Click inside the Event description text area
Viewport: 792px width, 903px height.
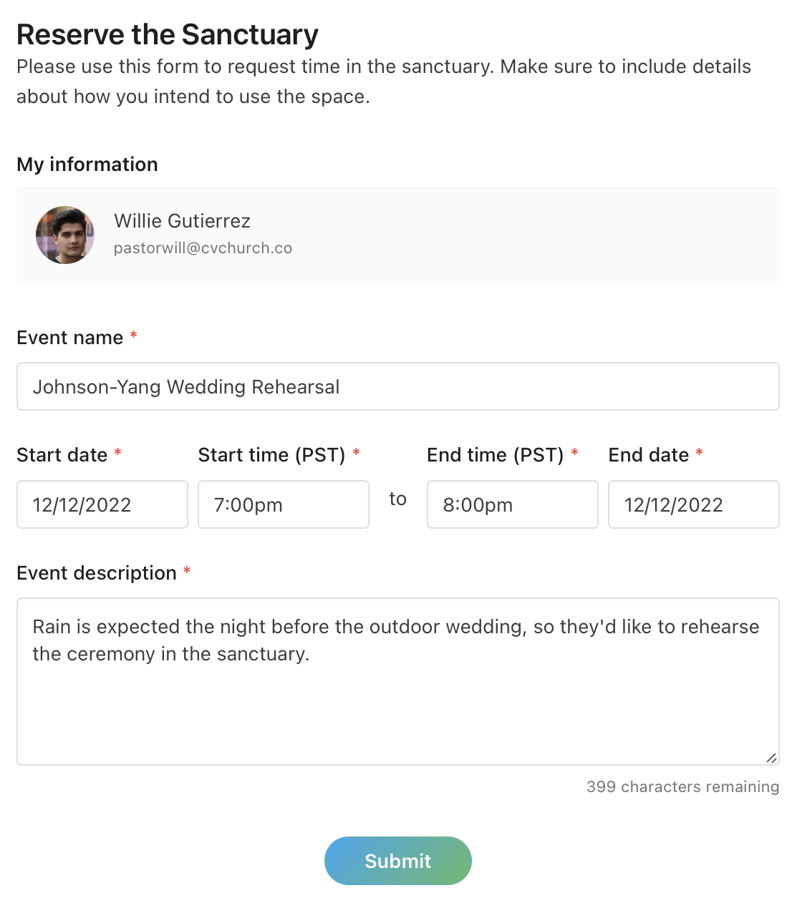tap(398, 681)
